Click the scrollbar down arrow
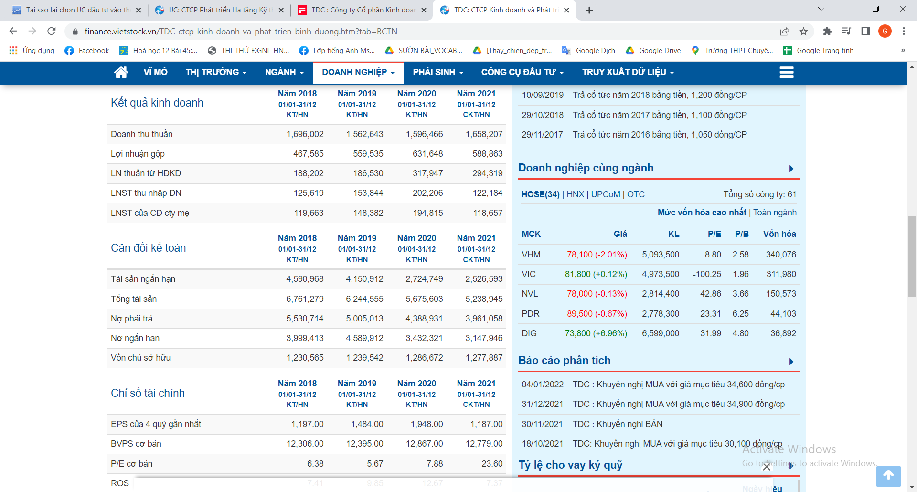This screenshot has width=917, height=492. pos(912,487)
